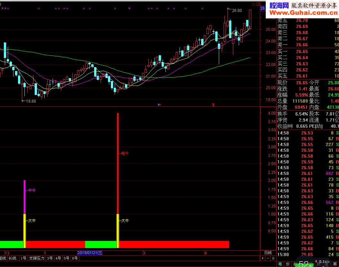The width and height of the screenshot is (339, 267).
Task: Select the 5号 indicator tab
Action: pos(67,258)
